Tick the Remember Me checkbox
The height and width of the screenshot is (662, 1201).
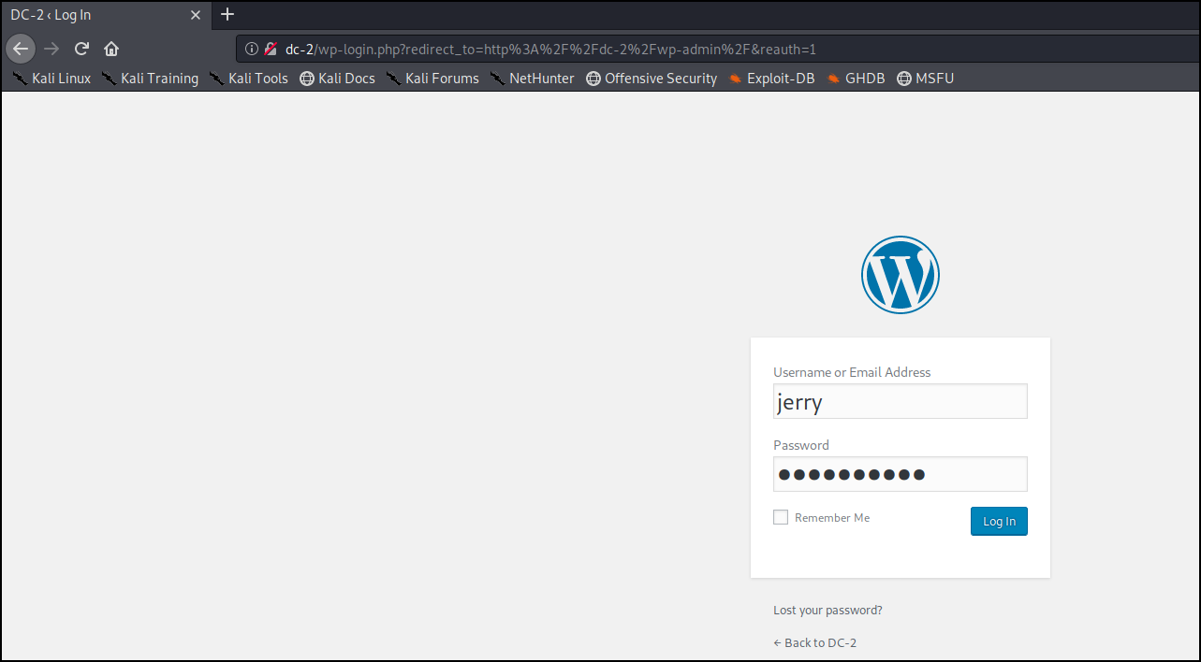click(781, 517)
